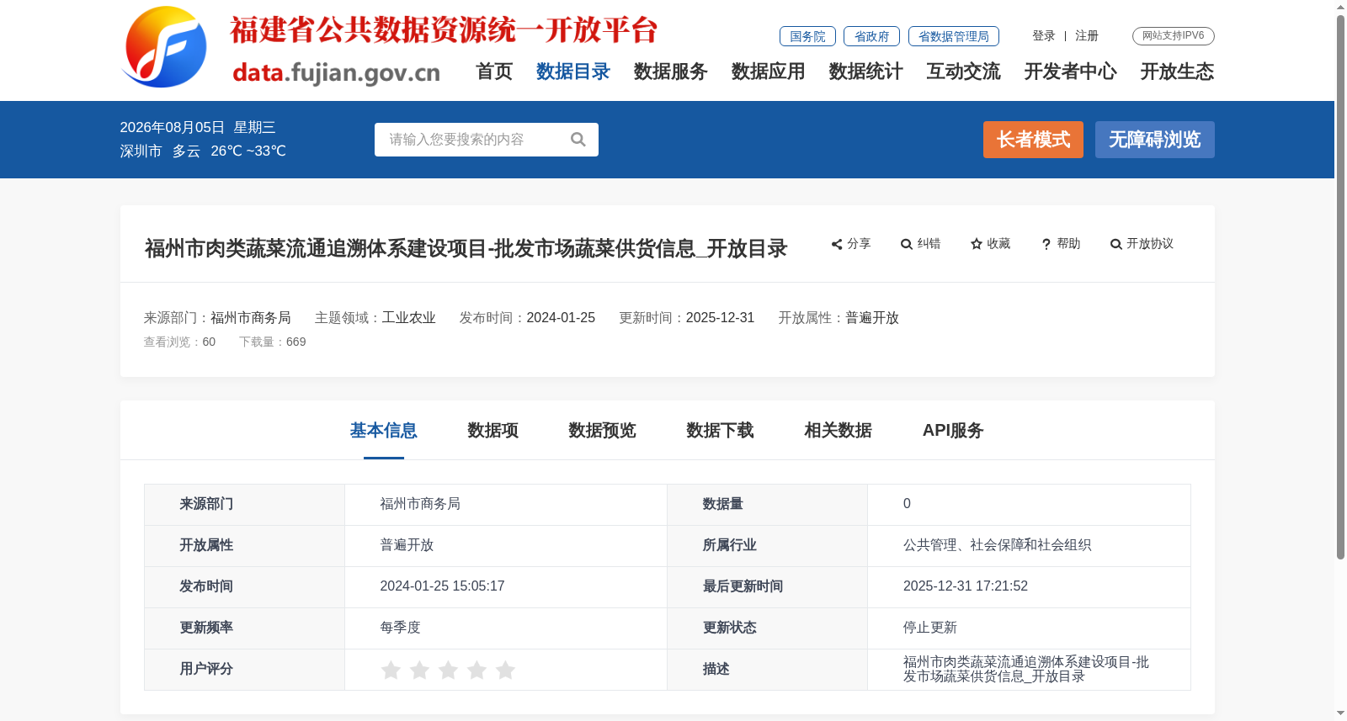Rate one star in 用户评分
This screenshot has width=1347, height=721.
tap(391, 670)
